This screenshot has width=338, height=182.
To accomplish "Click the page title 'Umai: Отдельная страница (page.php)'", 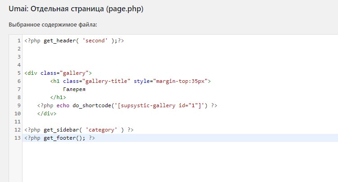I will click(76, 9).
